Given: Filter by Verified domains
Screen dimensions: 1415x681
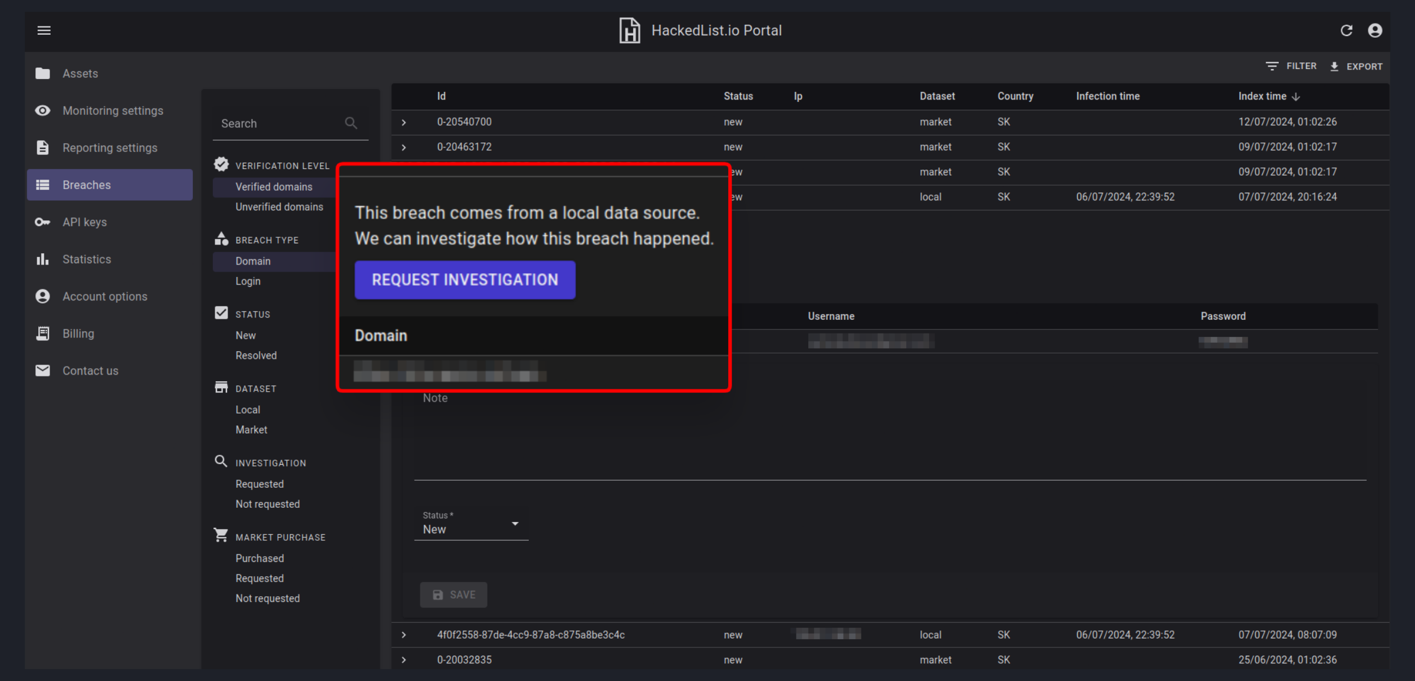Looking at the screenshot, I should 274,187.
